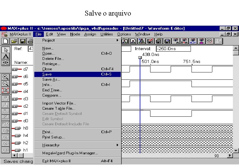The width and height of the screenshot is (239, 165).
Task: Click the reference cursor handle at 438.0ns
Action: pyautogui.click(x=140, y=57)
